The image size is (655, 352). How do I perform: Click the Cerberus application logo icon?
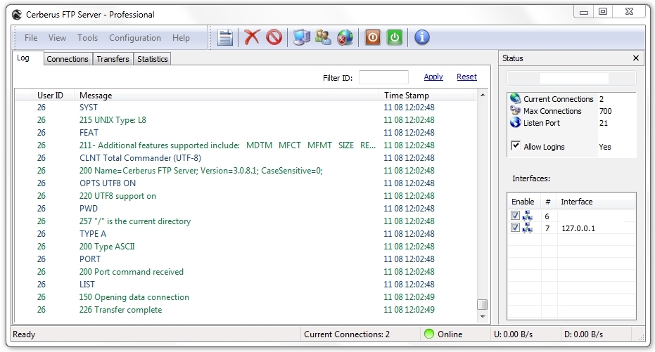(x=17, y=15)
